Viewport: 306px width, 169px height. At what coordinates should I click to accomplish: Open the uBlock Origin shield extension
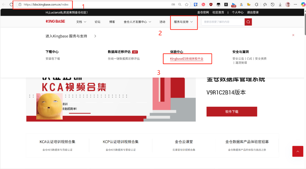pos(211,4)
